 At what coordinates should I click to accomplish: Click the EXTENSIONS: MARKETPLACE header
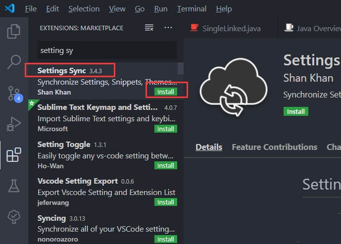[82, 28]
